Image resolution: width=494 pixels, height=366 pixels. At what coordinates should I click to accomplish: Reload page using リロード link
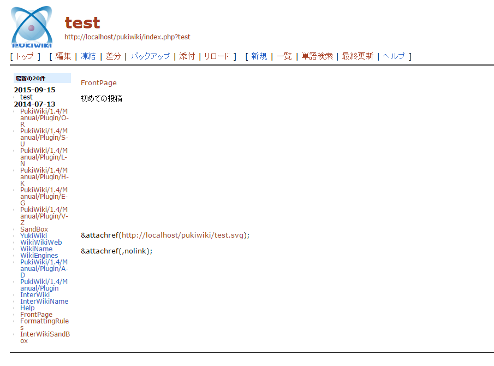tap(217, 56)
